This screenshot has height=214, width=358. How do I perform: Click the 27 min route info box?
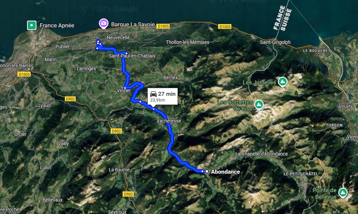click(x=163, y=97)
